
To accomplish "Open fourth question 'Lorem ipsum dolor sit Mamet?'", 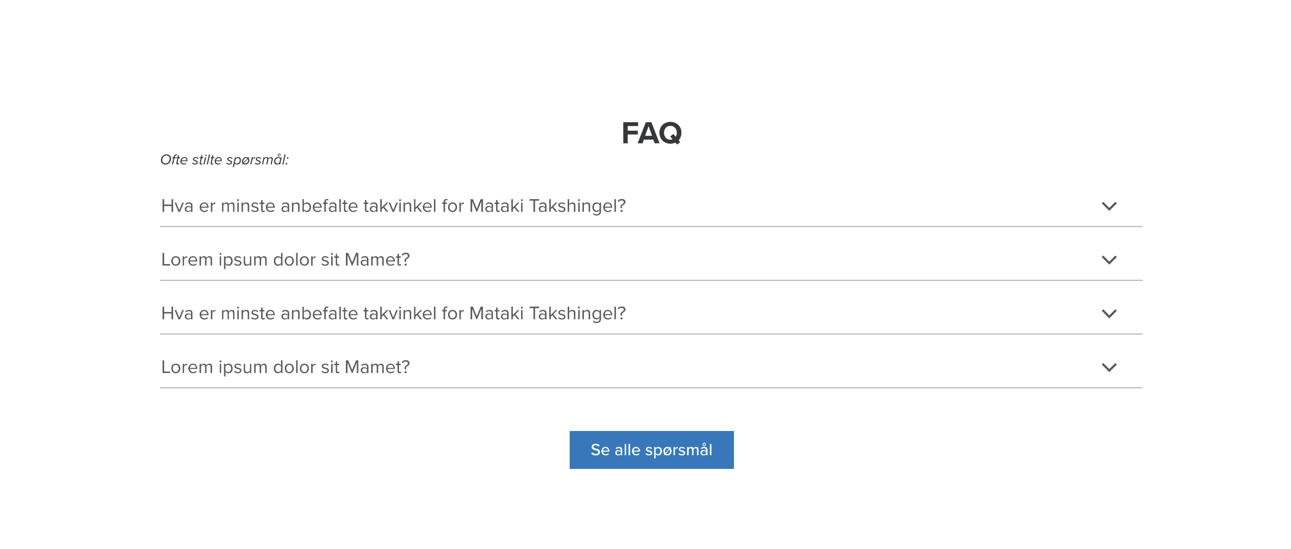I will tap(285, 367).
